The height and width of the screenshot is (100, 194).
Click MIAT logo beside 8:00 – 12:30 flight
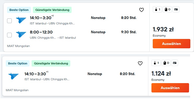[x=21, y=35]
